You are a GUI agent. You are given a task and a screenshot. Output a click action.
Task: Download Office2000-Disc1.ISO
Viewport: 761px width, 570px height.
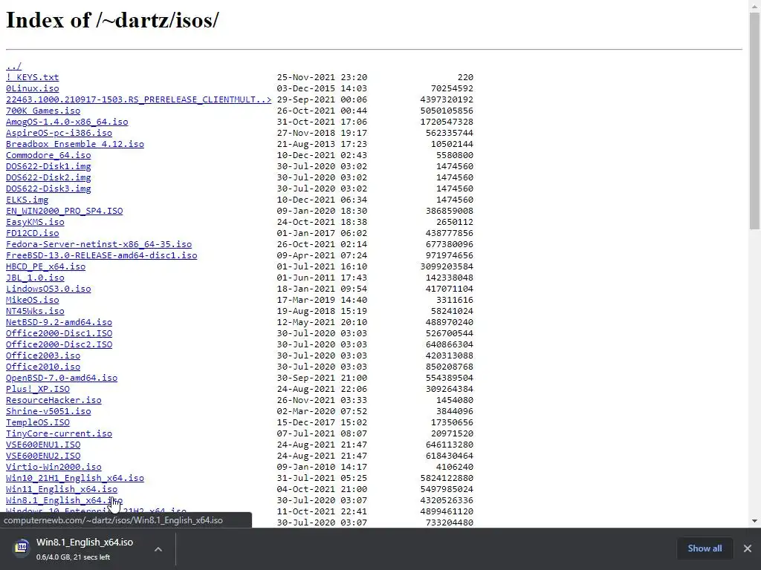click(59, 333)
